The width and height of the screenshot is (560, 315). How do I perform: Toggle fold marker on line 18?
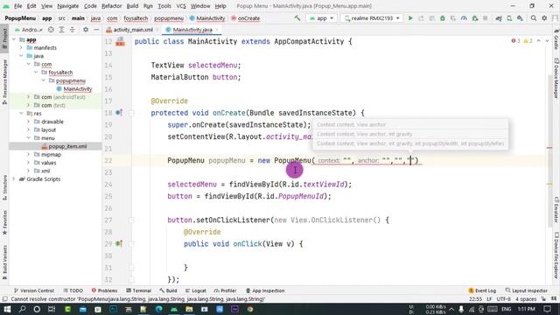(x=131, y=113)
